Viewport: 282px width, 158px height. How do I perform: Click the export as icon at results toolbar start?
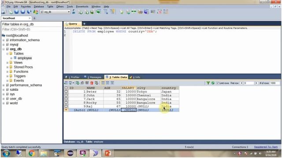click(x=66, y=83)
